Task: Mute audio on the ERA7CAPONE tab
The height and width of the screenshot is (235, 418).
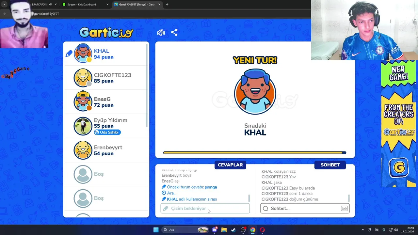Action: (x=51, y=5)
